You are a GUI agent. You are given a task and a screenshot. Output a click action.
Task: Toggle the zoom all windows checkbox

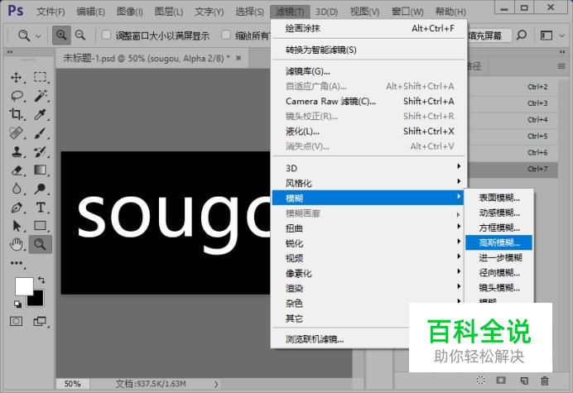[x=226, y=35]
